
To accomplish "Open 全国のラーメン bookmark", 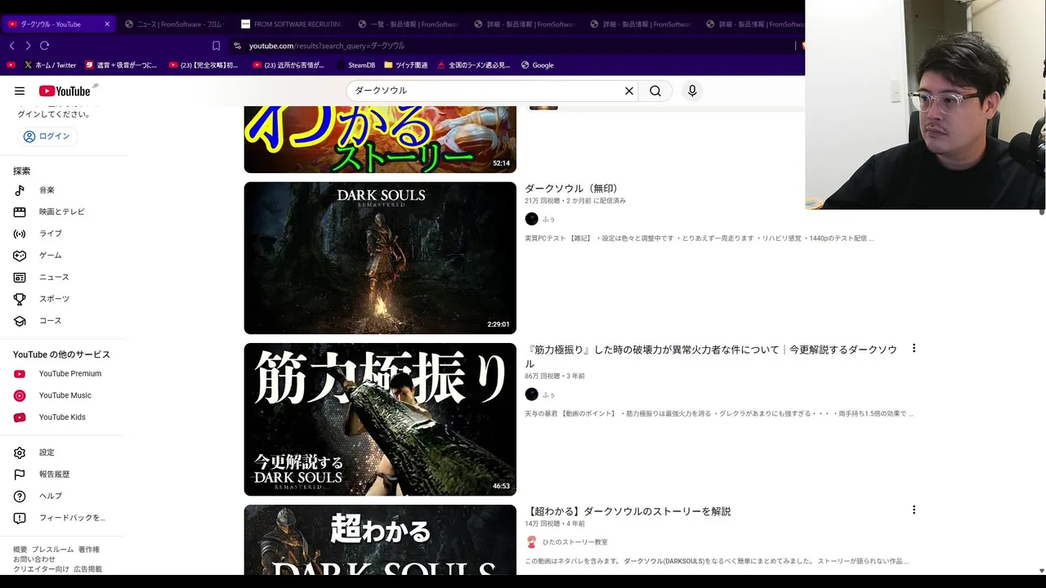I will [x=473, y=65].
